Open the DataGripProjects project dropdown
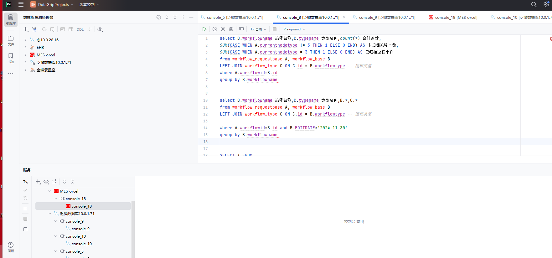 coord(52,4)
